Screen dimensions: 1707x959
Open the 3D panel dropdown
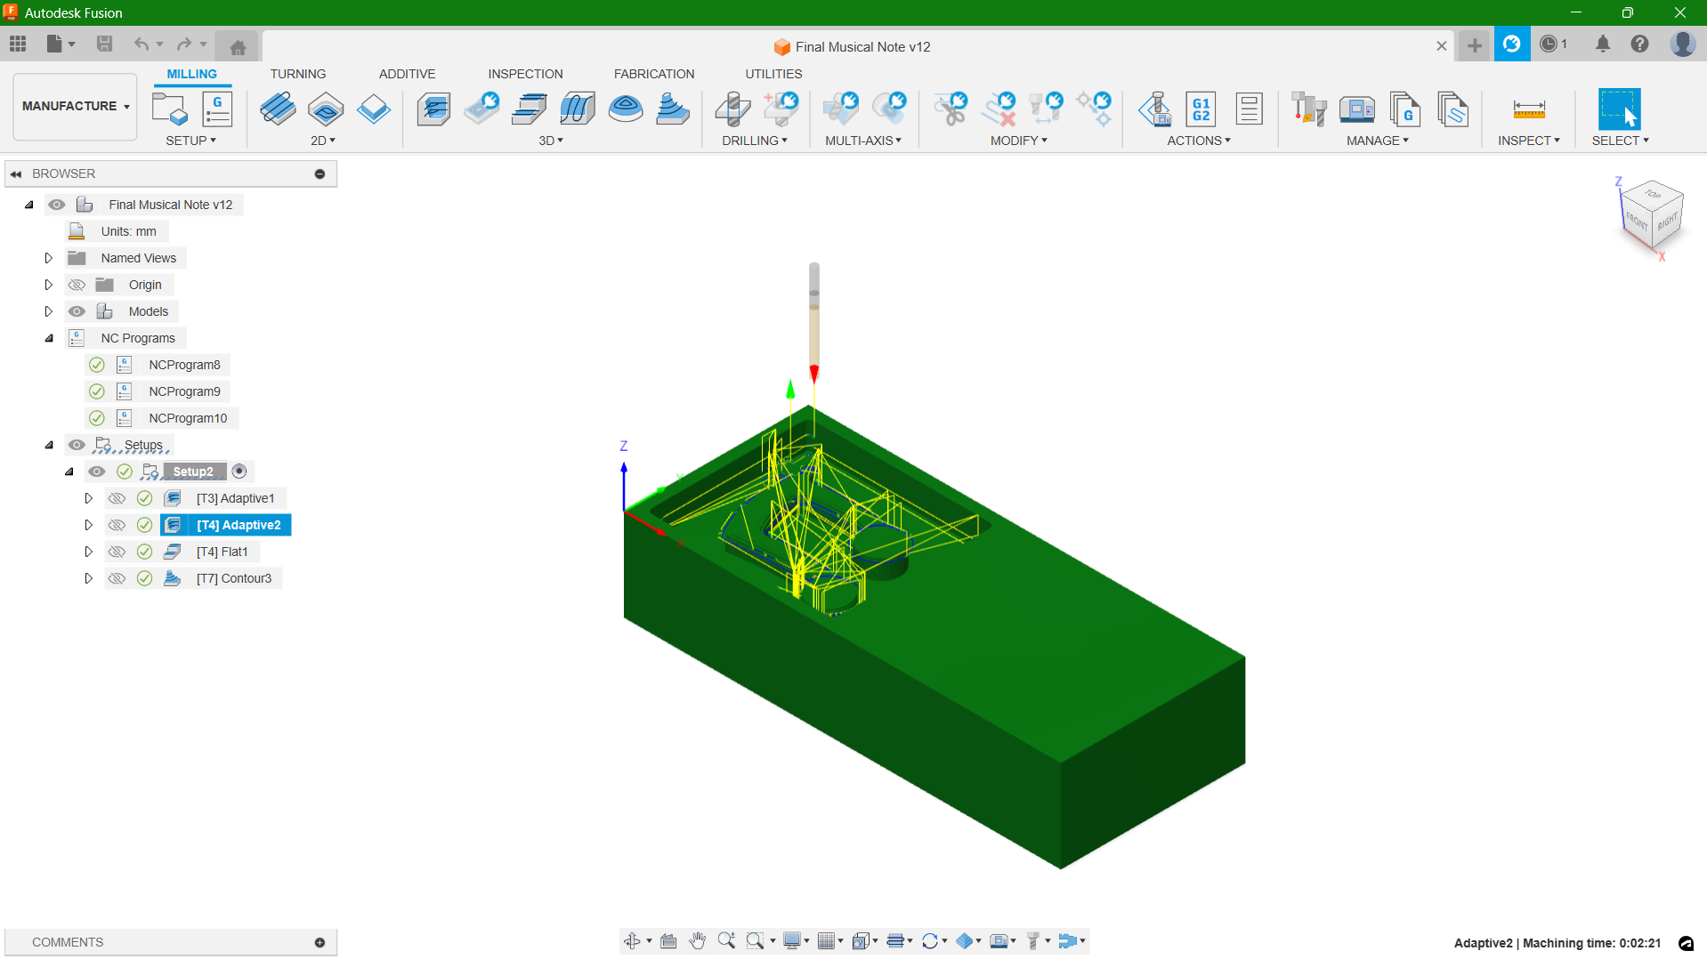(551, 141)
